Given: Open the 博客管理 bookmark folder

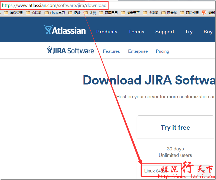Looking at the screenshot, I should (x=13, y=13).
